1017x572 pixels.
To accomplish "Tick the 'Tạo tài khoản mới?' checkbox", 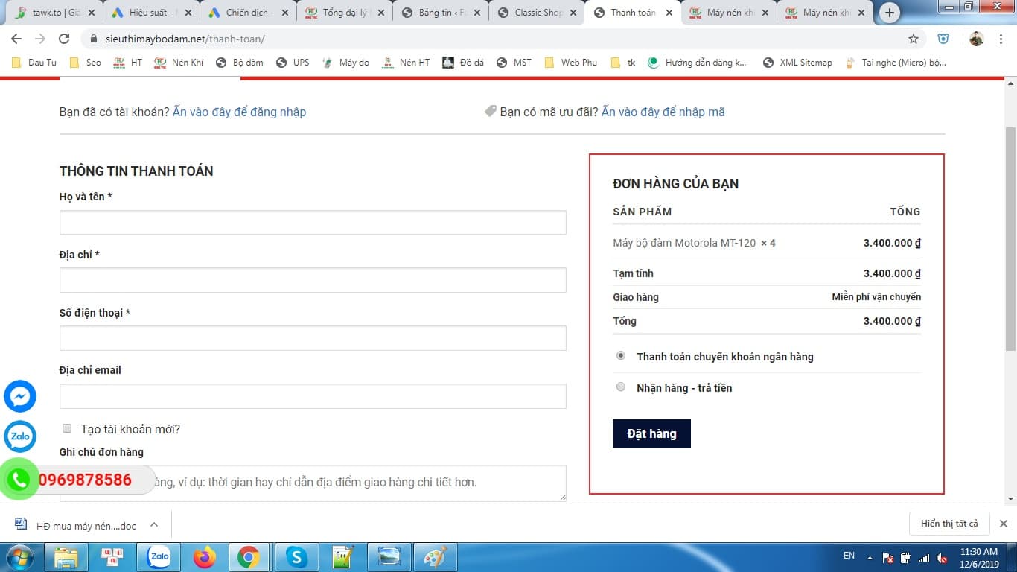I will pos(67,428).
